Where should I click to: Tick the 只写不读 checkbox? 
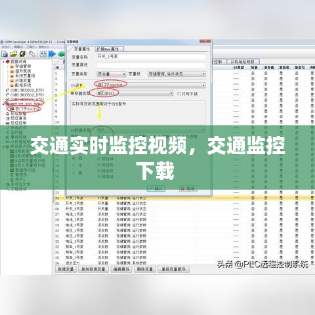(x=179, y=94)
